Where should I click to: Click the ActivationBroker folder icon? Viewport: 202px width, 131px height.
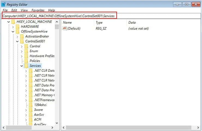click(22, 36)
